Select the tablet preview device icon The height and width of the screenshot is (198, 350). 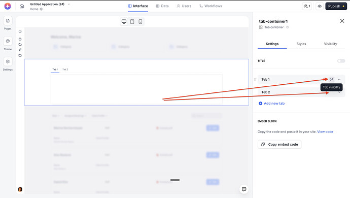click(x=132, y=21)
